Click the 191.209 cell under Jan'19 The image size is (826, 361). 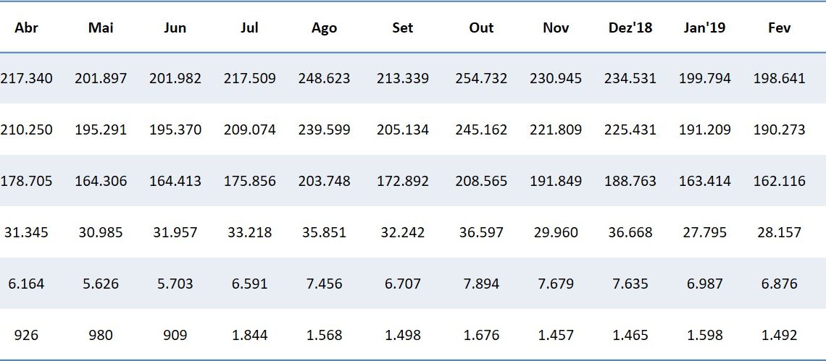[x=704, y=130]
